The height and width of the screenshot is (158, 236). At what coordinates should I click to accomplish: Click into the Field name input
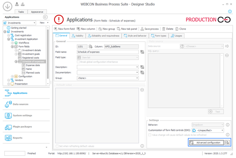coord(108,52)
